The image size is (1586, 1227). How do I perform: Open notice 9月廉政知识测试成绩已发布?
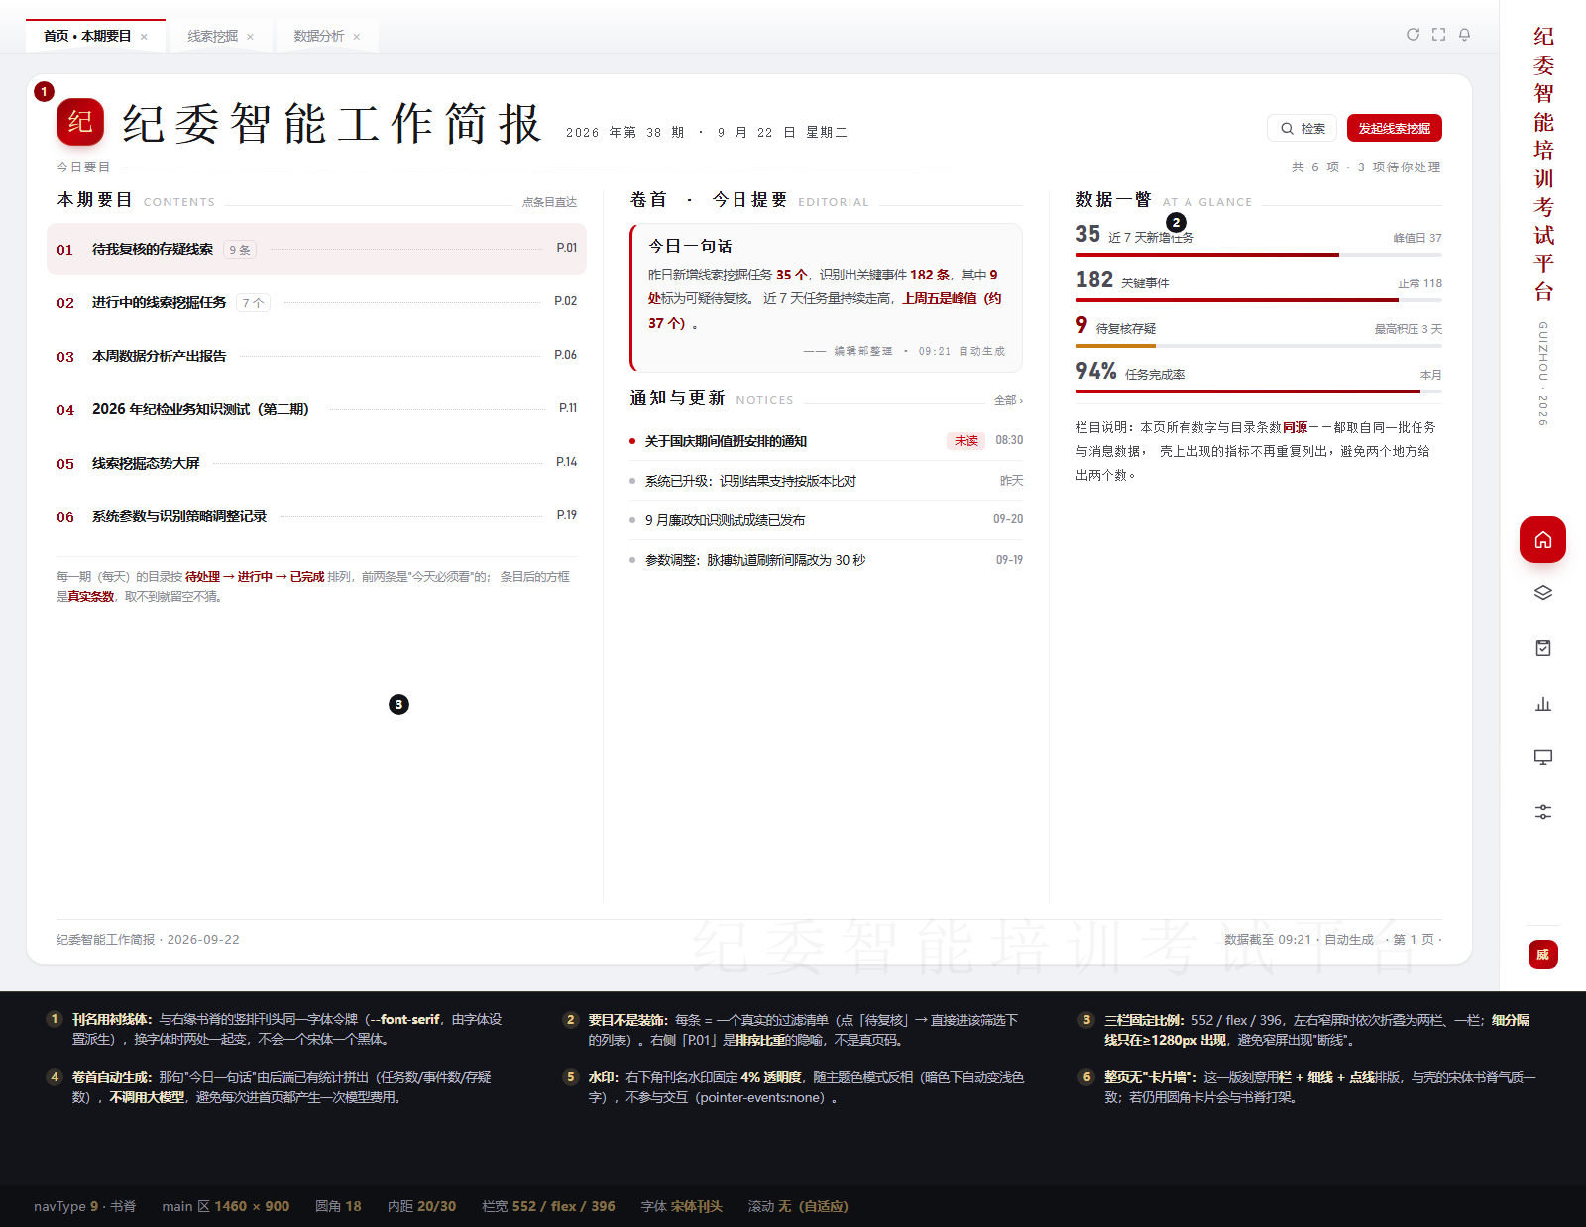[826, 520]
